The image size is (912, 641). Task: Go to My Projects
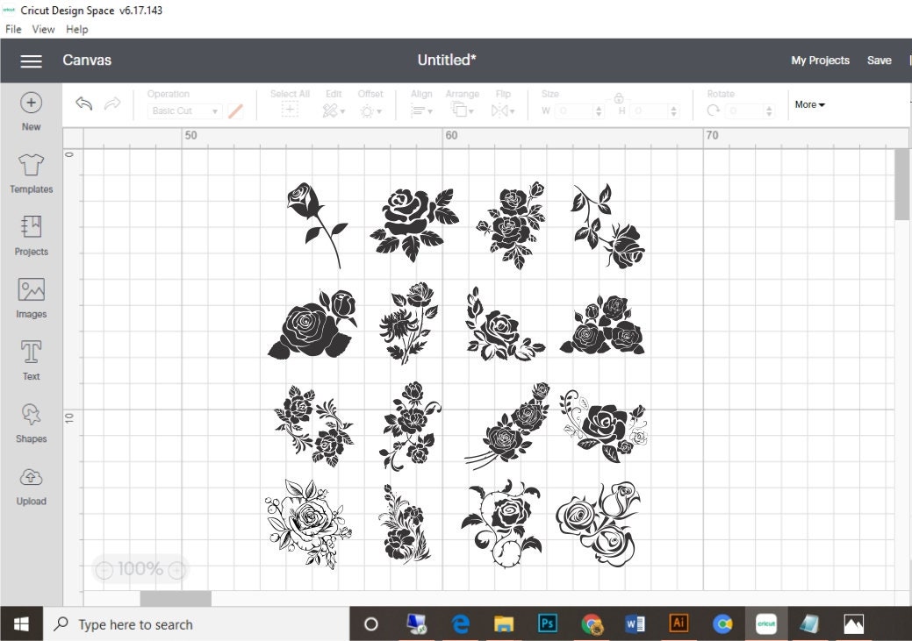tap(820, 61)
